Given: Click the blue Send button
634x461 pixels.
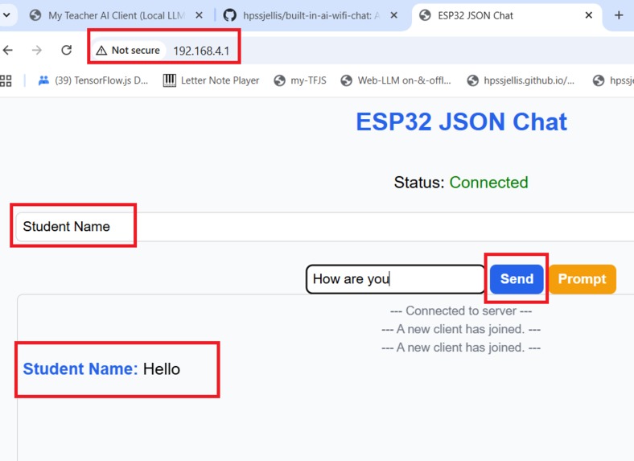Looking at the screenshot, I should click(517, 279).
